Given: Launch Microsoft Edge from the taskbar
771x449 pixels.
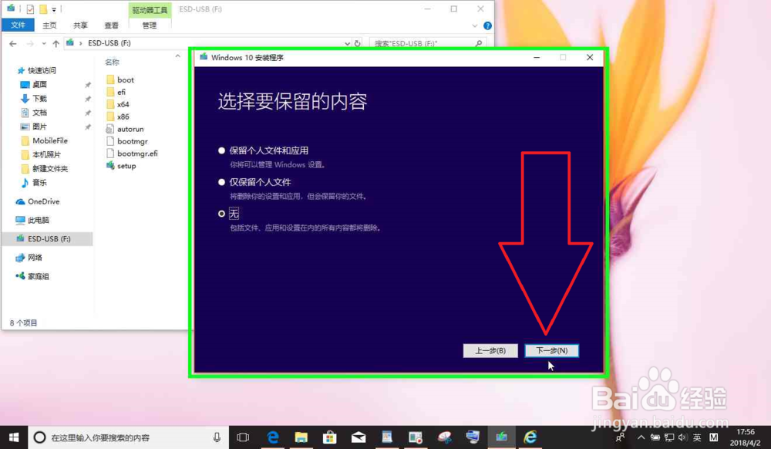Looking at the screenshot, I should coord(274,437).
